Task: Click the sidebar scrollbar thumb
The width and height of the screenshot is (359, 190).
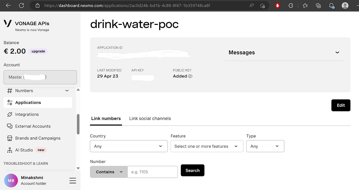Action: pyautogui.click(x=78, y=124)
